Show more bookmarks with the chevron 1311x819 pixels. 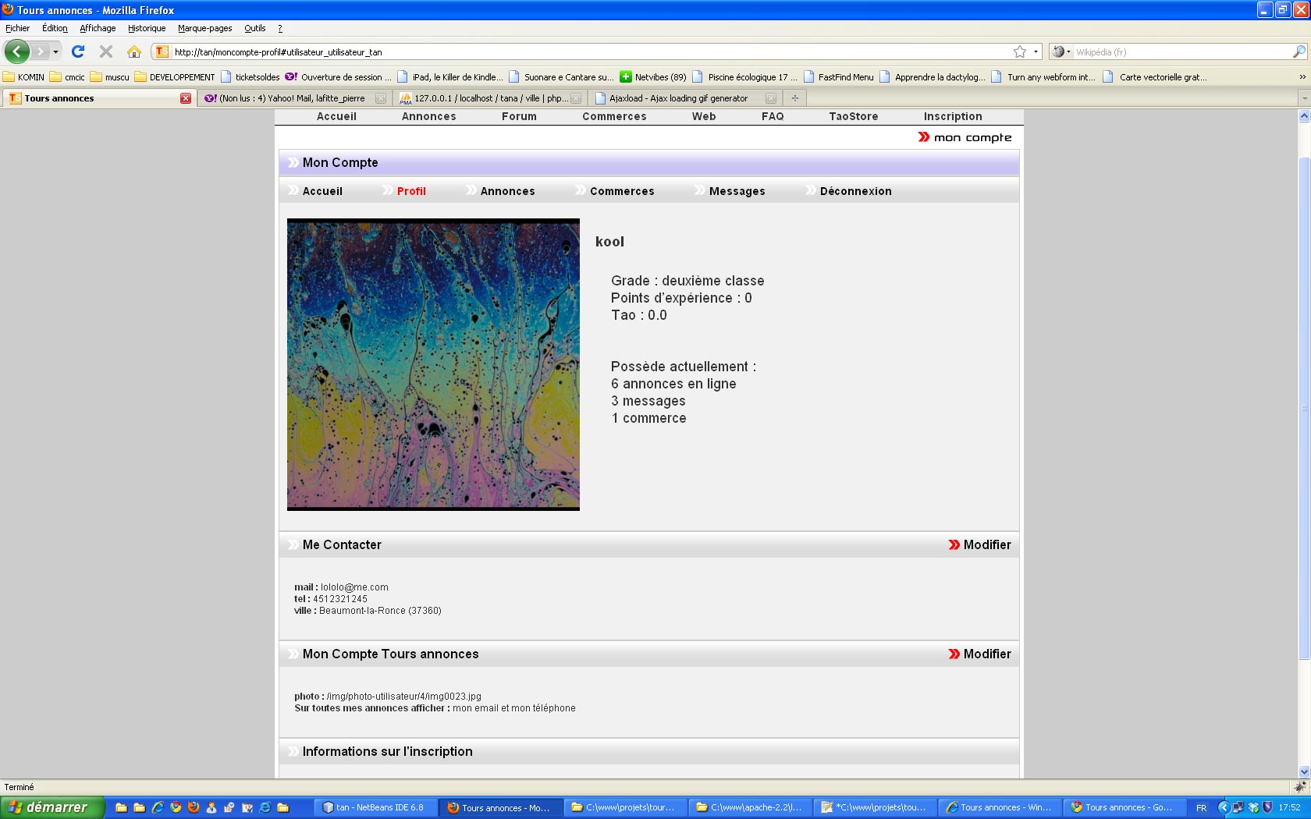tap(1302, 77)
